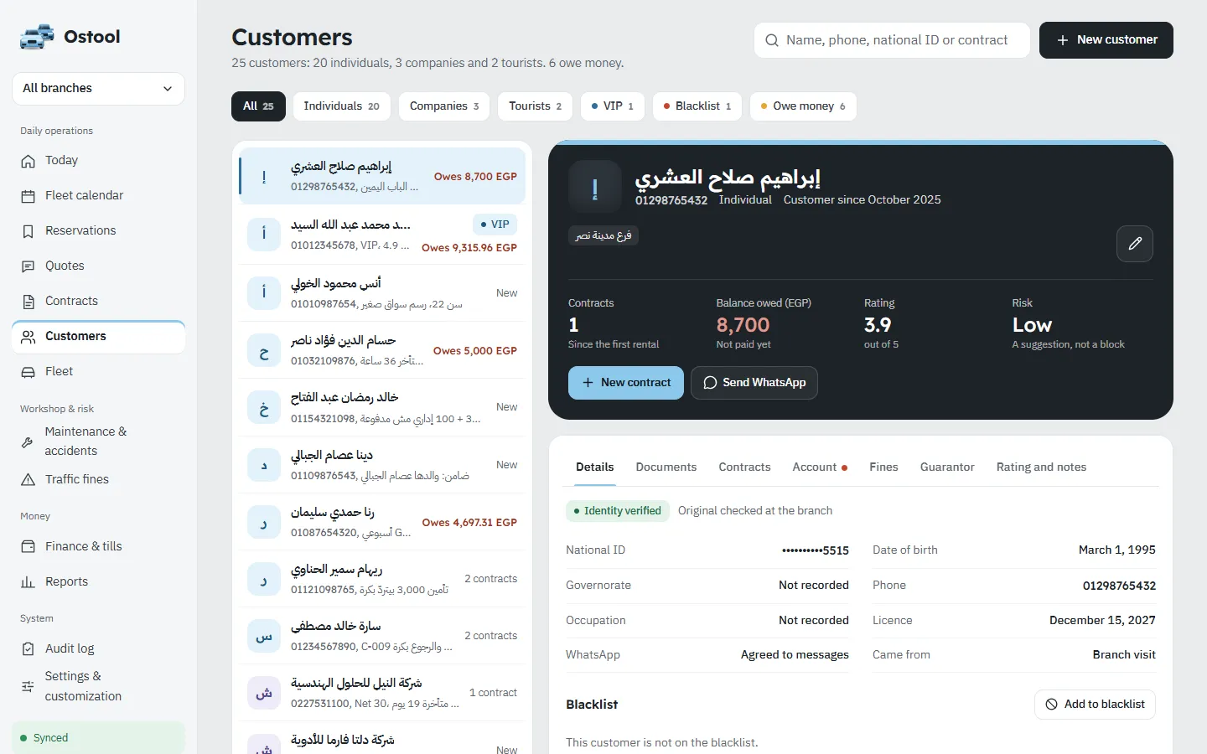Click the Reports bar chart icon
1207x754 pixels.
pos(28,581)
